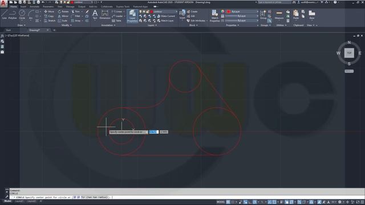Expand the Modify panel dropdown
The width and height of the screenshot is (365, 205).
coord(67,25)
